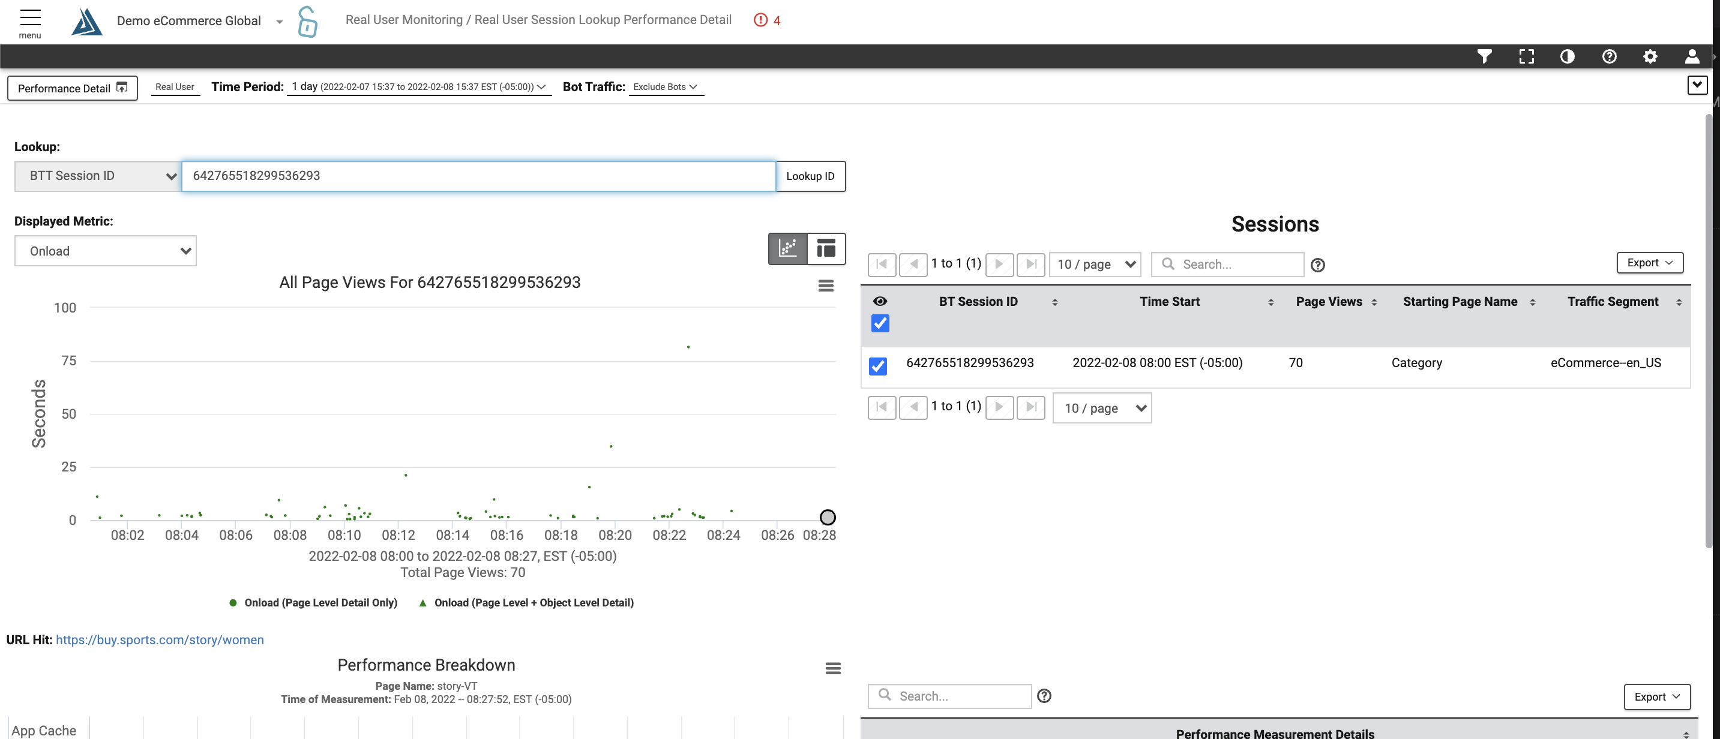This screenshot has height=739, width=1720.
Task: Toggle the column visibility eye icon
Action: tap(879, 301)
